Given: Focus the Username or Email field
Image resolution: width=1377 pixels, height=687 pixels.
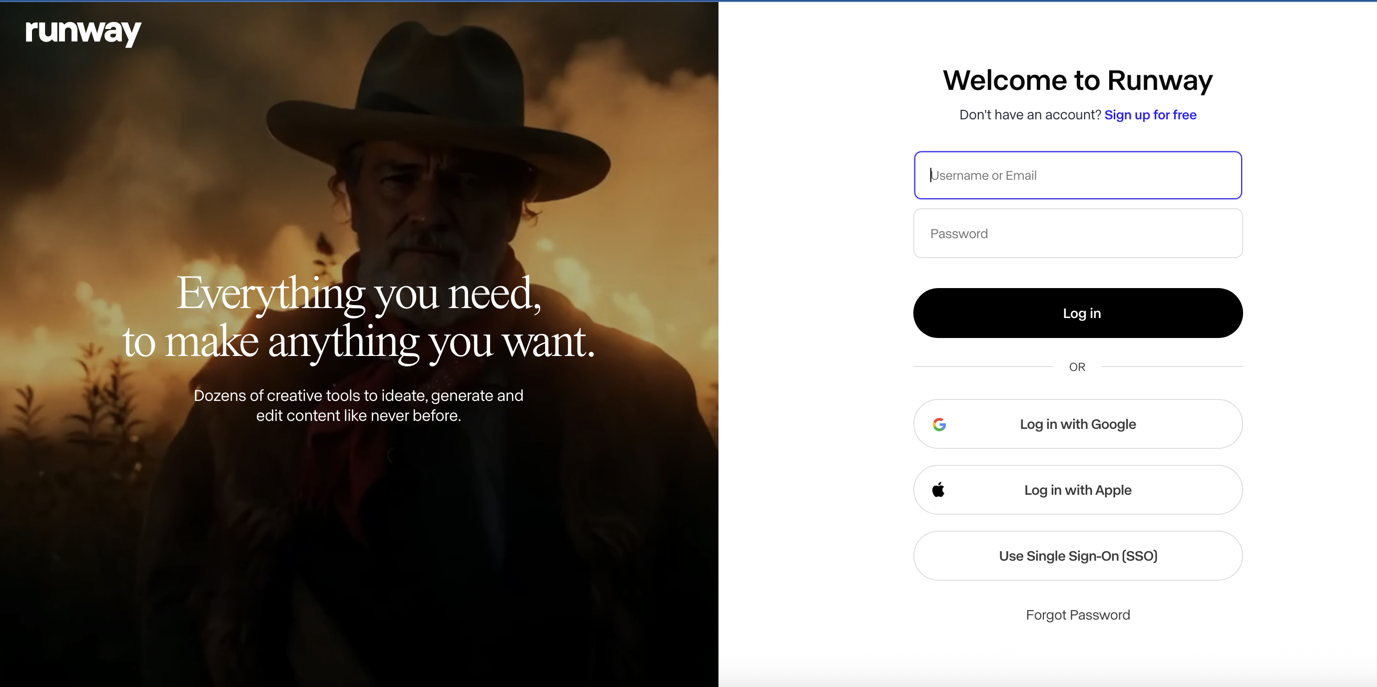Looking at the screenshot, I should click(1078, 175).
